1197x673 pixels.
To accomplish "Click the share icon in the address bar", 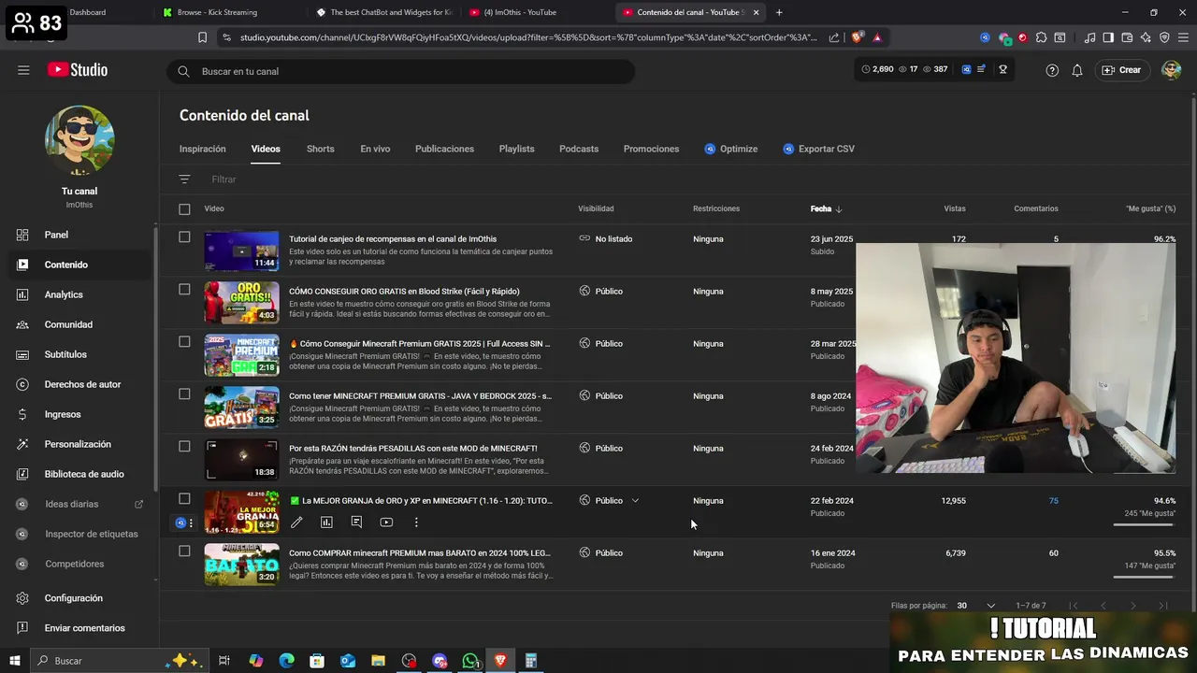I will (834, 37).
